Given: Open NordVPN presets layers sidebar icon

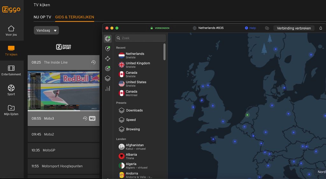Looking at the screenshot, I should [x=108, y=78].
